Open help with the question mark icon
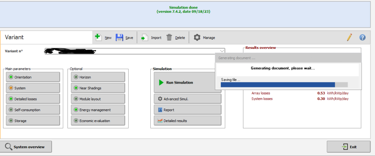Image resolution: width=375 pixels, height=156 pixels. pyautogui.click(x=362, y=37)
